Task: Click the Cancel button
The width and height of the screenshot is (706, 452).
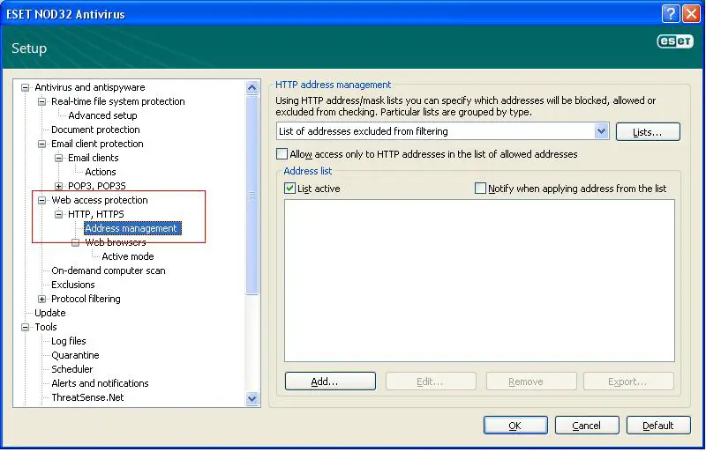Action: [x=587, y=426]
